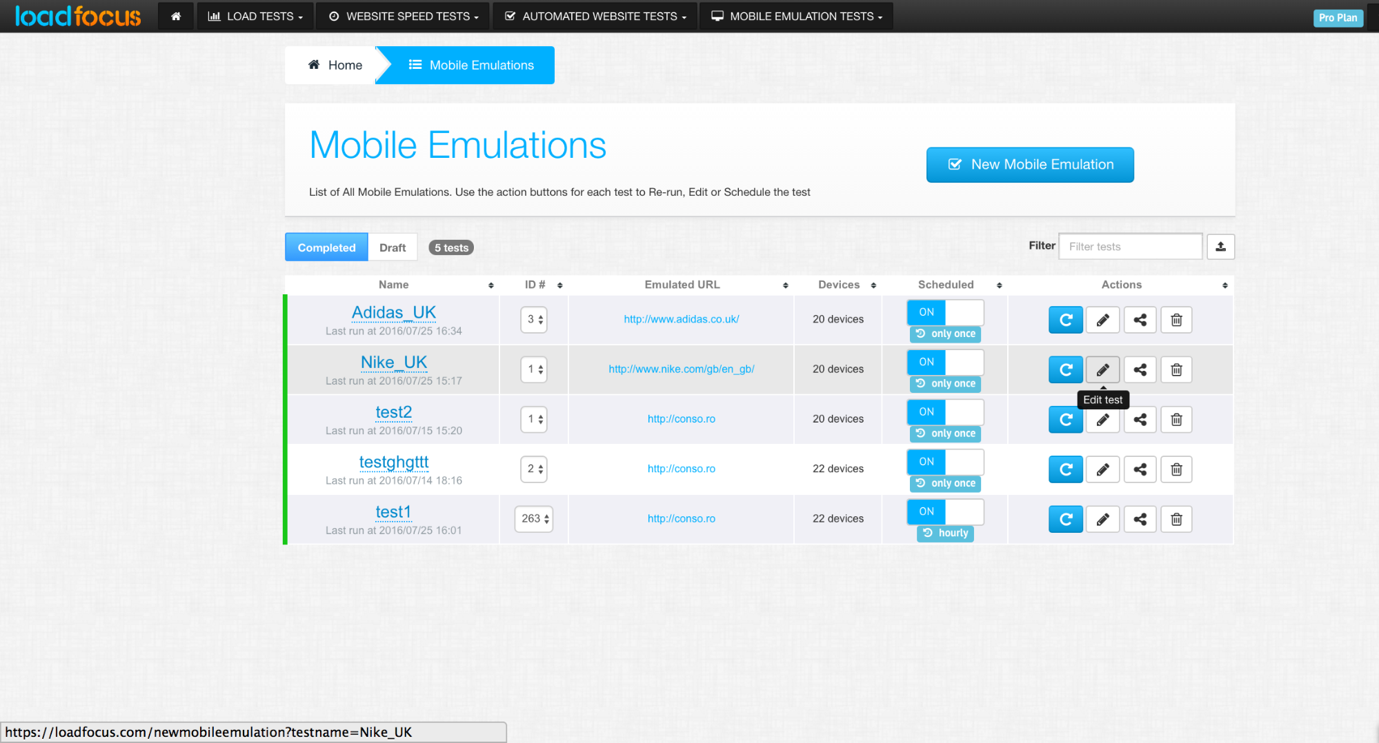This screenshot has height=743, width=1379.
Task: Open the nike.com emulated URL
Action: pos(681,369)
